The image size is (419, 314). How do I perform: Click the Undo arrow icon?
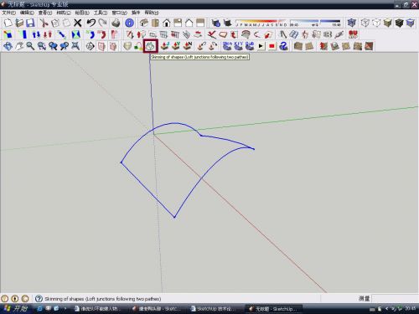click(91, 23)
